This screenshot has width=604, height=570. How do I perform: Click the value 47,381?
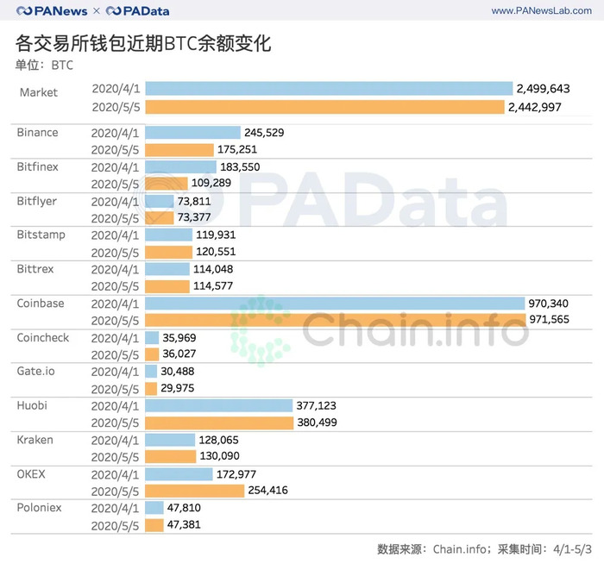pyautogui.click(x=184, y=524)
